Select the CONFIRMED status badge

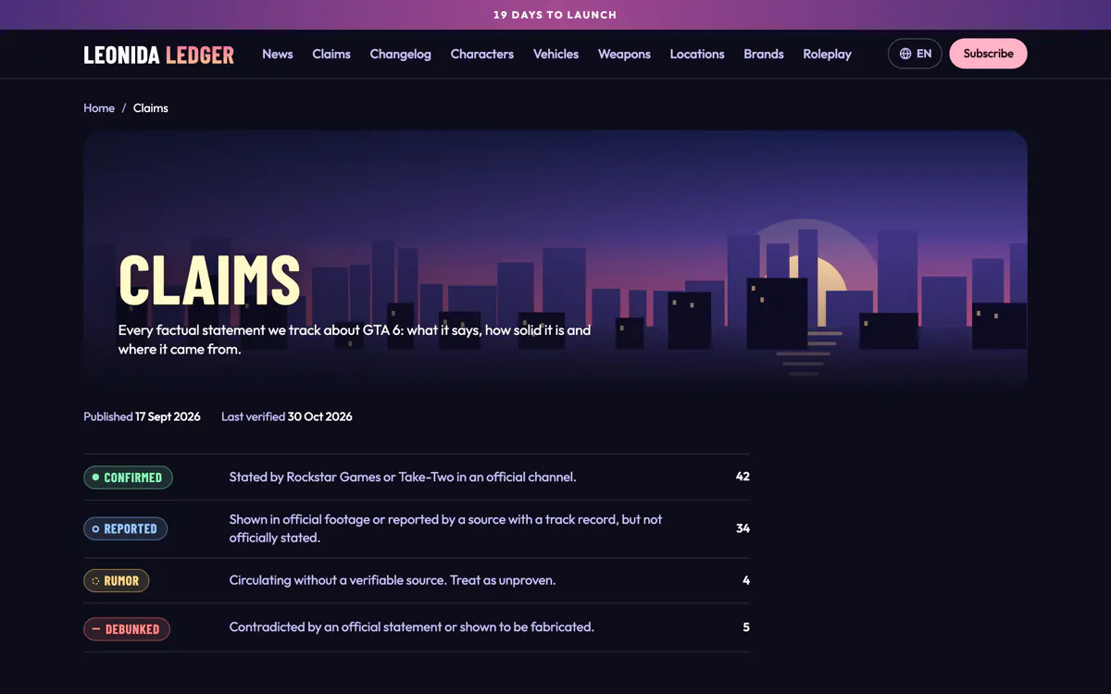[x=128, y=477]
